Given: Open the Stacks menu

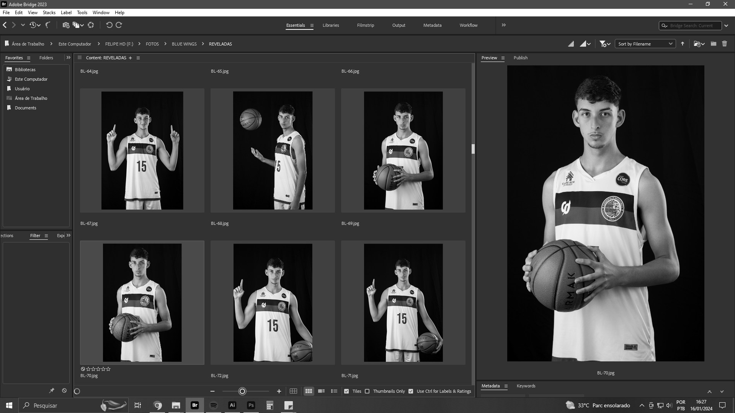Looking at the screenshot, I should [49, 13].
